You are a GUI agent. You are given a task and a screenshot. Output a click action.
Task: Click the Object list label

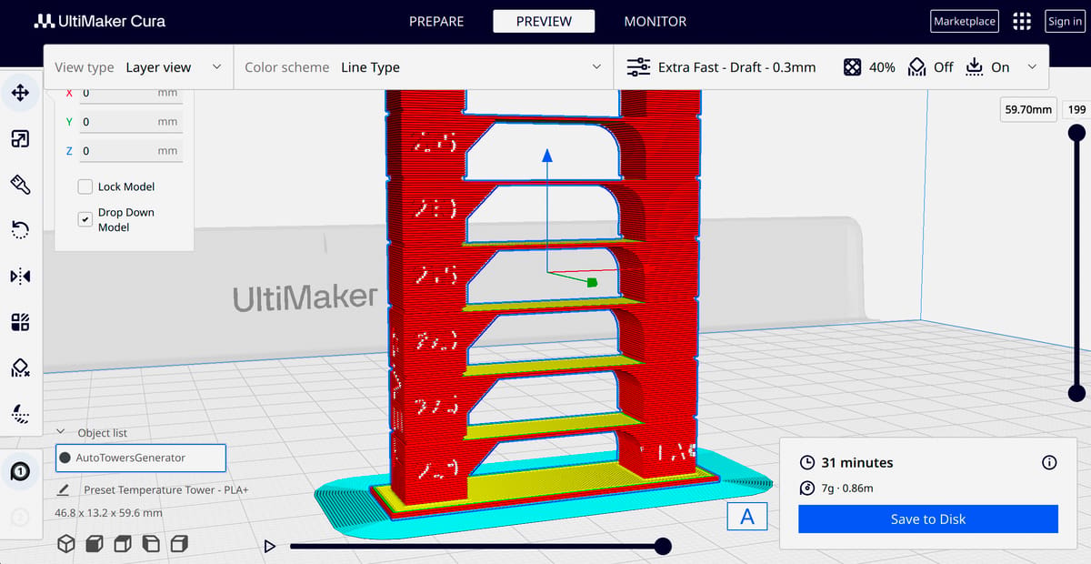click(103, 433)
